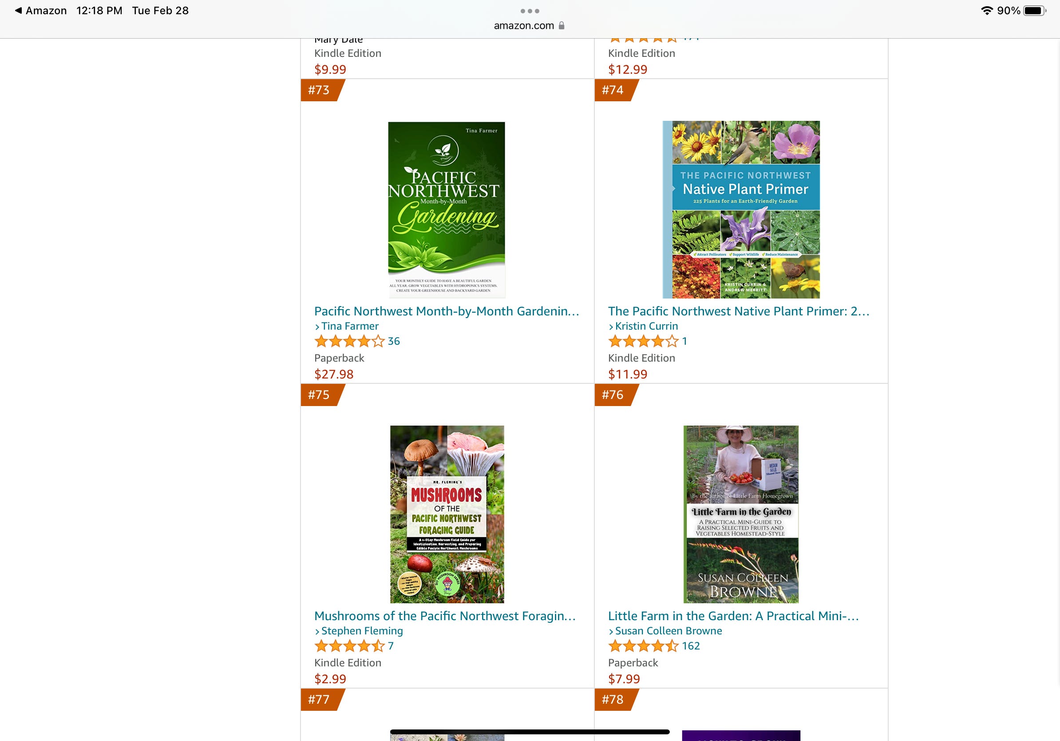Tap the back arrow to Amazon app
Screen dimensions: 1060x741
[19, 10]
